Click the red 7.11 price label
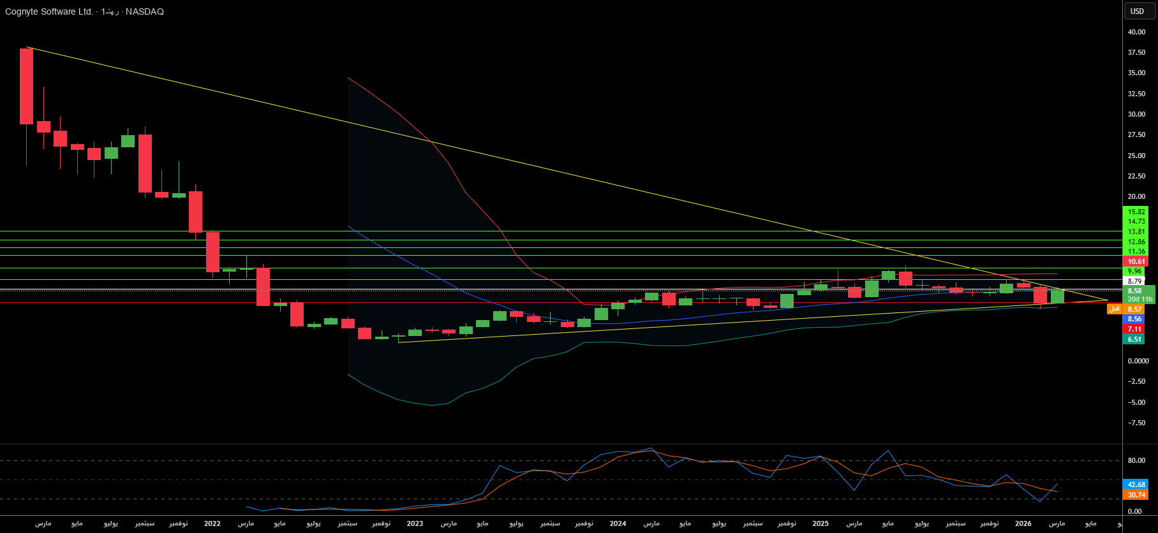Screen dimensions: 1158x533 click(x=1134, y=330)
